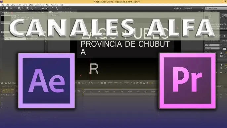Viewport: 227px width, 128px height.
Task: Select the Rectangle shape tool
Action: coord(27,8)
